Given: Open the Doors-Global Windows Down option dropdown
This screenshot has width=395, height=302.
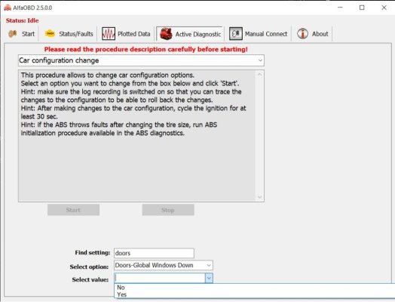Looking at the screenshot, I should coord(209,265).
